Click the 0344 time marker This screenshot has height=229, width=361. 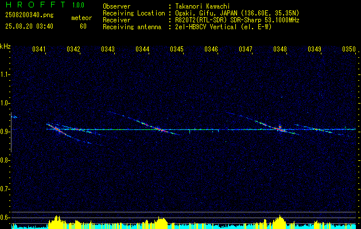point(142,49)
